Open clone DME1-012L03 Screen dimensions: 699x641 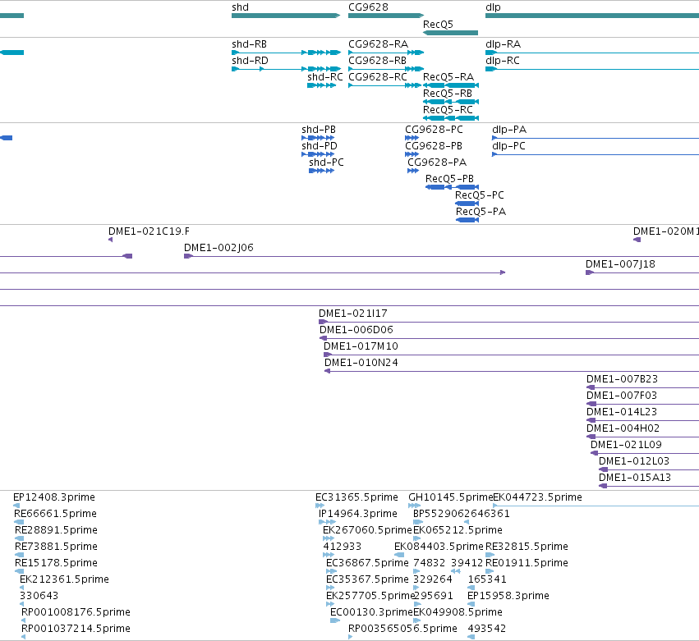[649, 469]
